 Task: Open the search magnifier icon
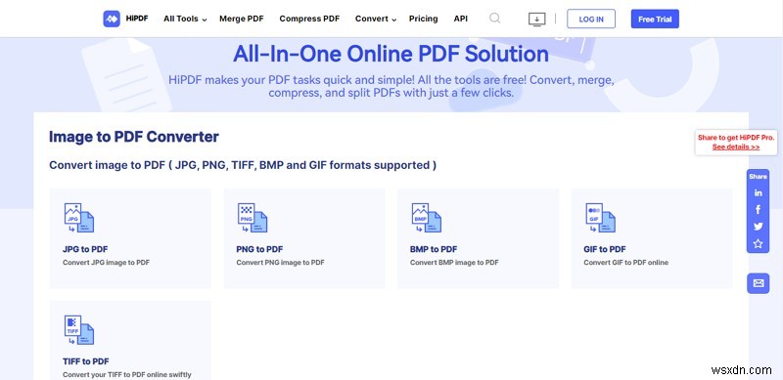tap(495, 19)
